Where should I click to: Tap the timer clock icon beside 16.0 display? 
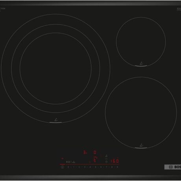tap(106, 162)
